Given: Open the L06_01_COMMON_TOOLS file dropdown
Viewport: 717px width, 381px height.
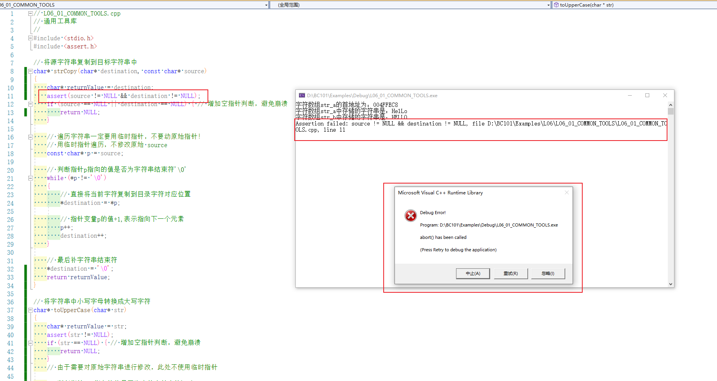Looking at the screenshot, I should (266, 5).
